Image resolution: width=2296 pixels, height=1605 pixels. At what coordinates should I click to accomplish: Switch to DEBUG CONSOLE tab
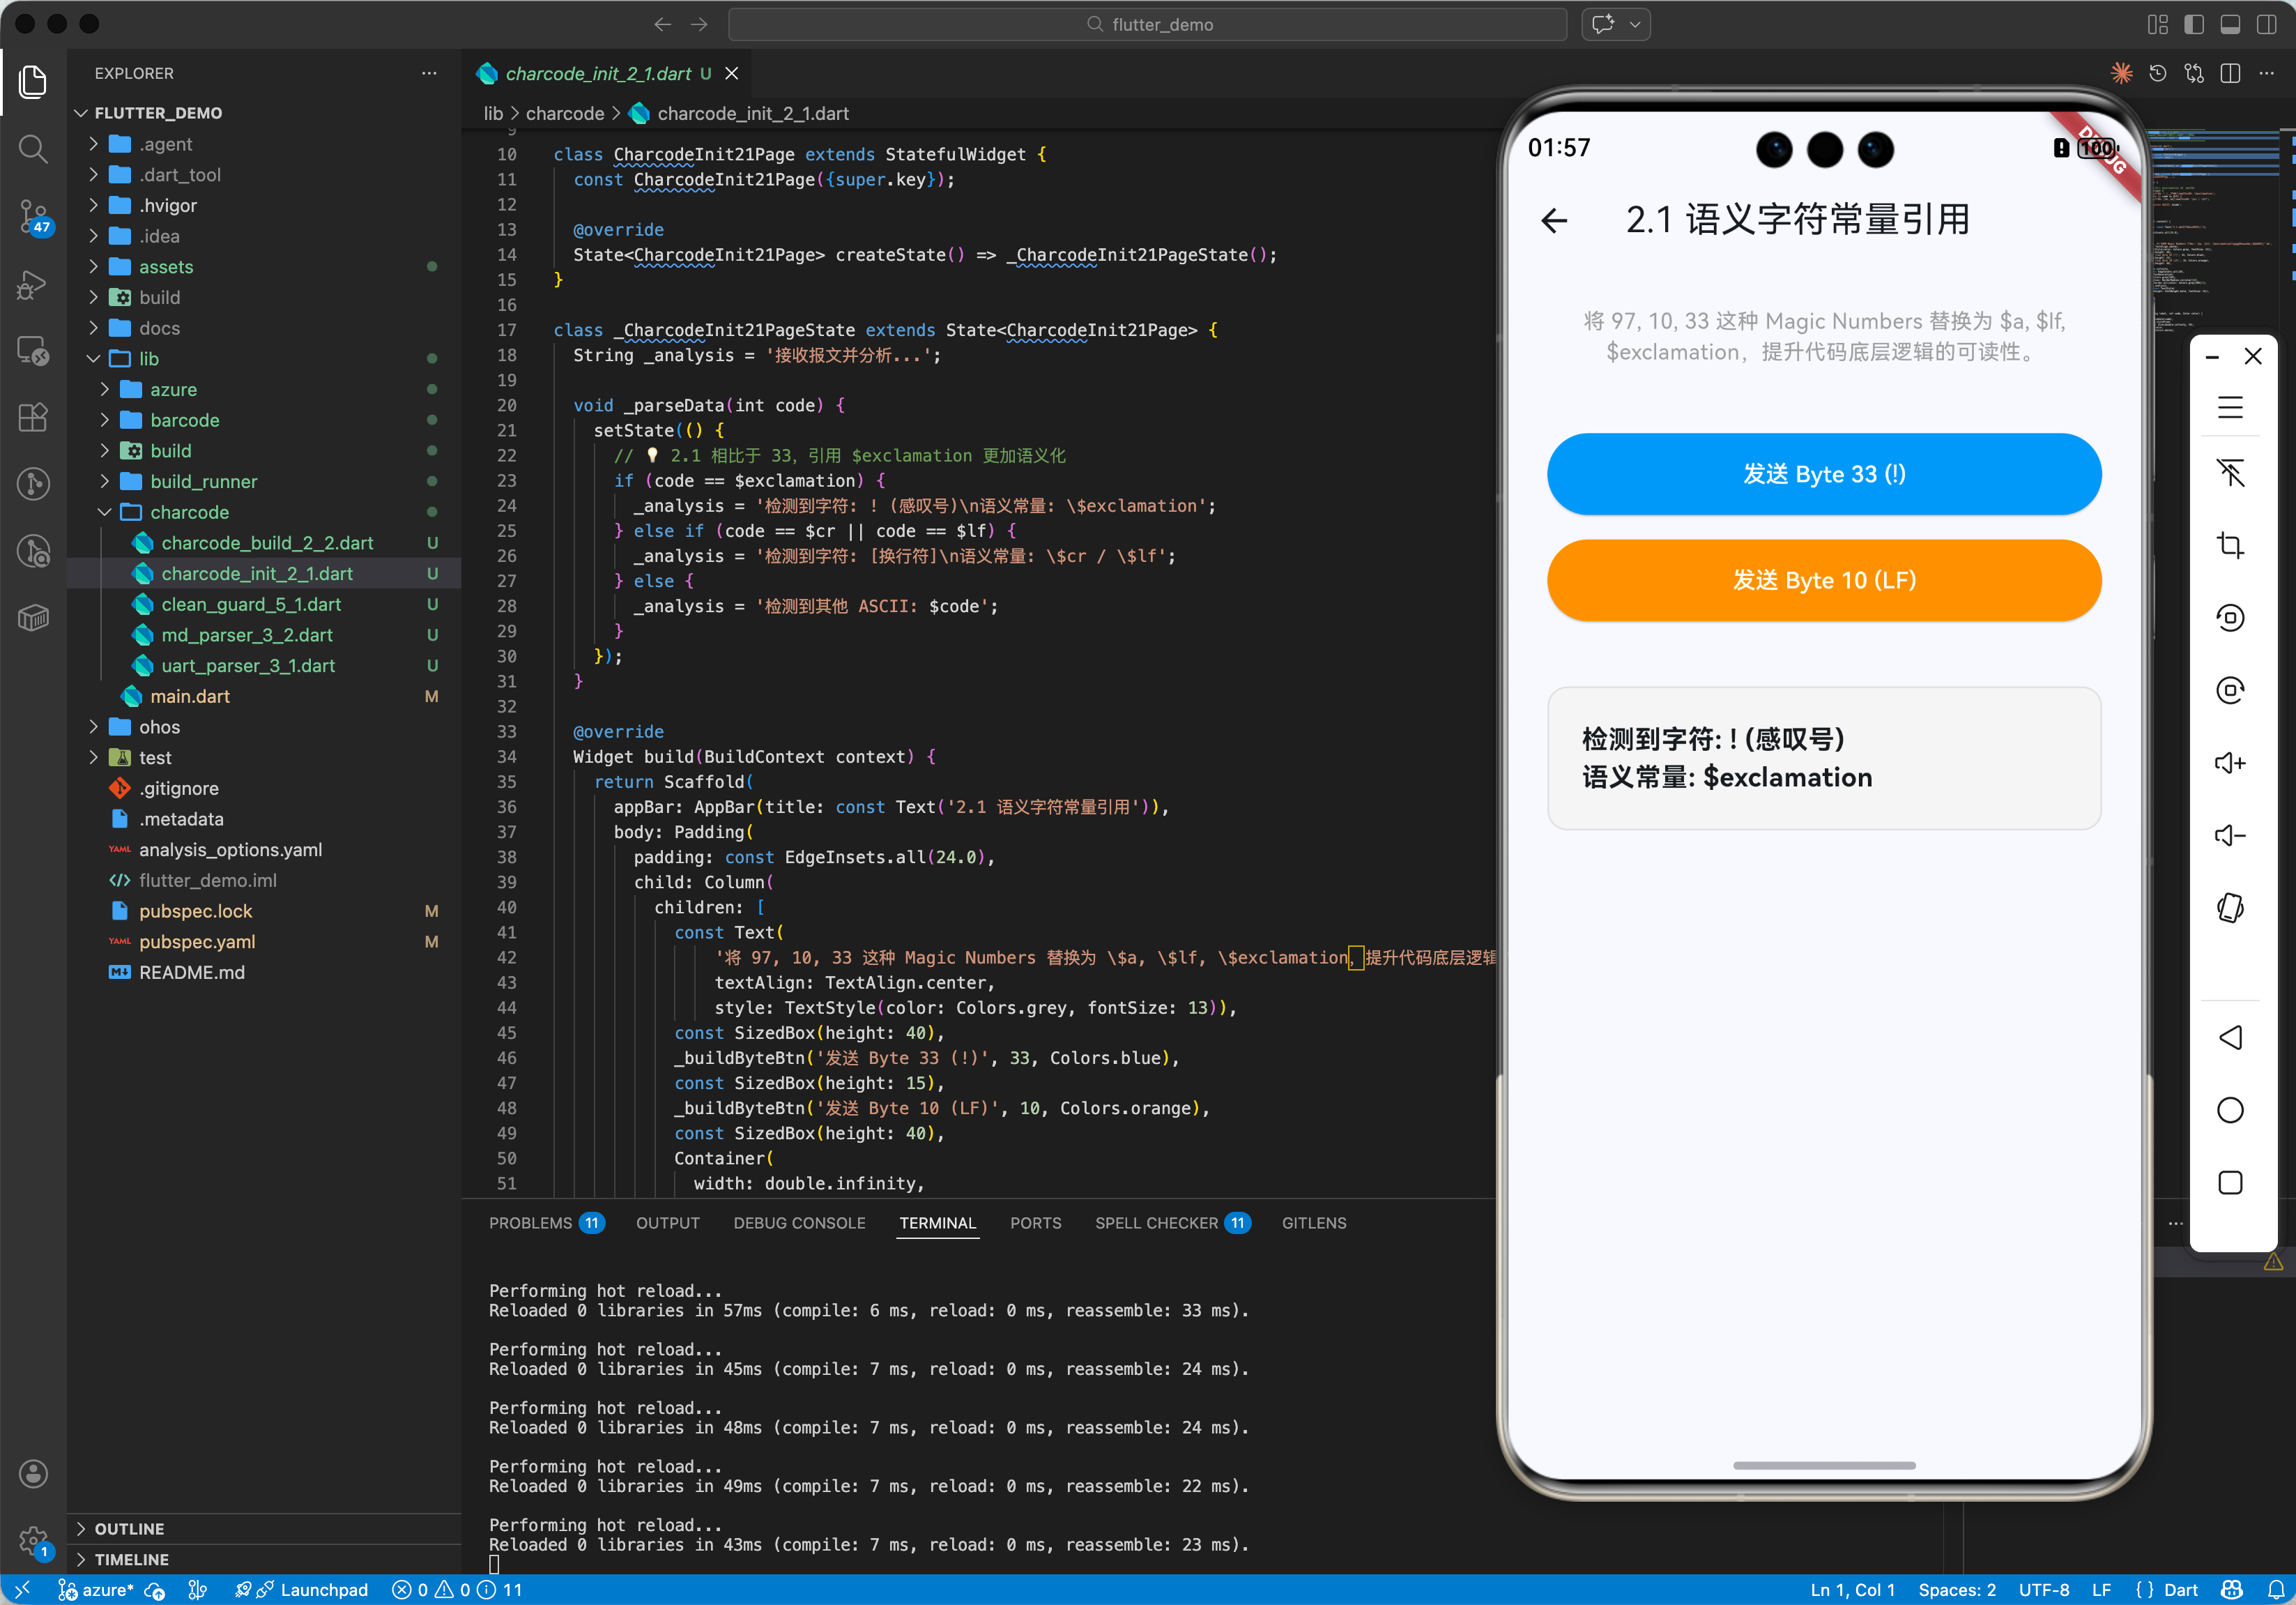coord(799,1223)
